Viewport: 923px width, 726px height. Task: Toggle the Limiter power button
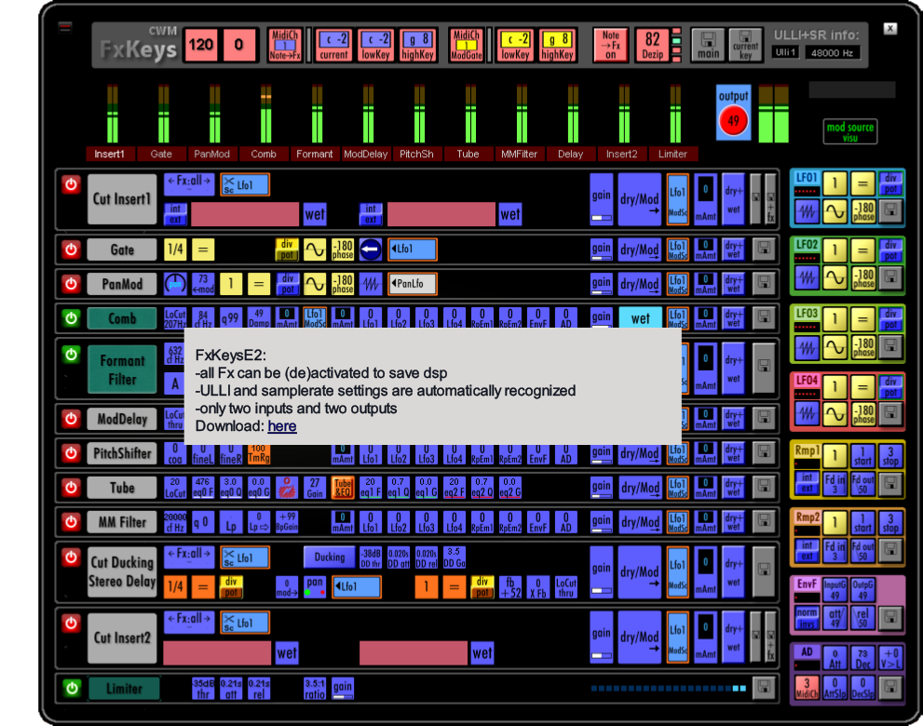click(x=71, y=689)
